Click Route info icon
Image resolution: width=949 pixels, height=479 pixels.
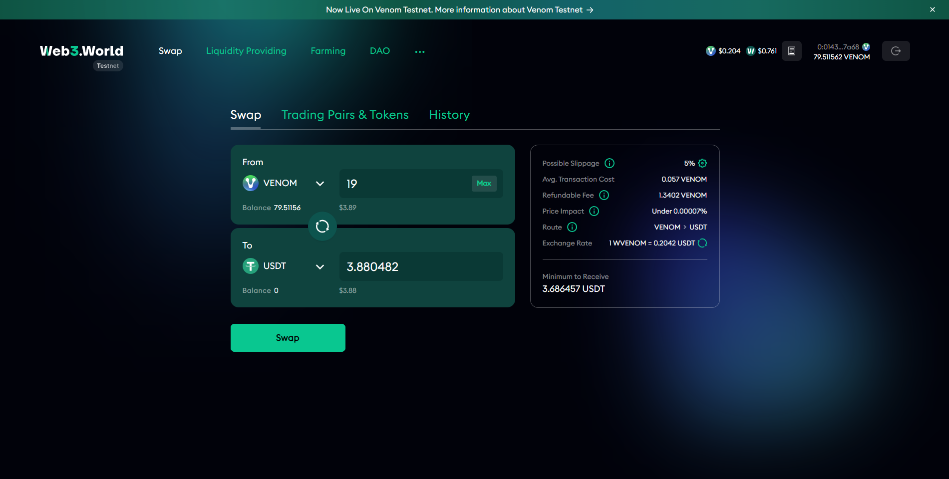pyautogui.click(x=572, y=227)
